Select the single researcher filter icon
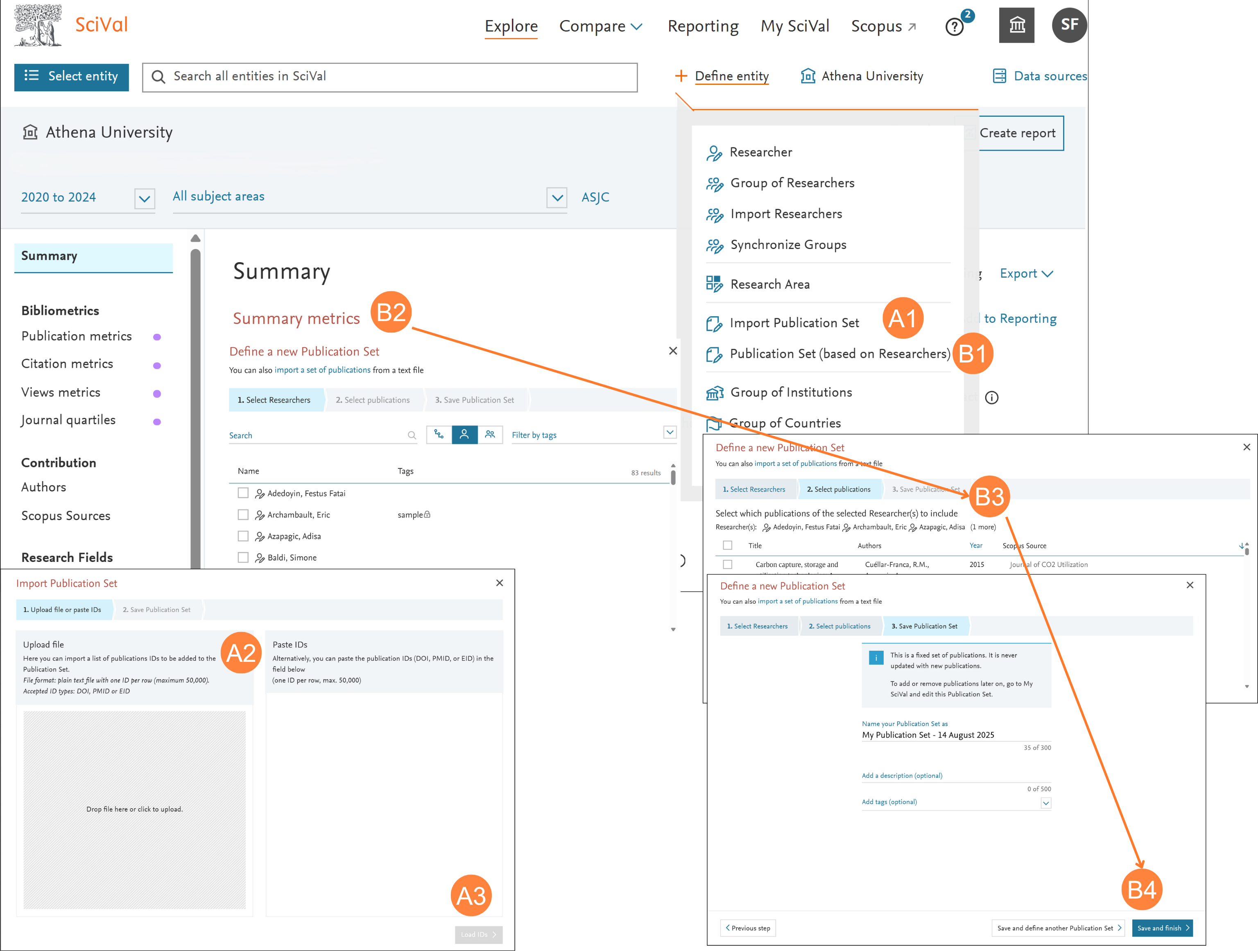 coord(465,435)
